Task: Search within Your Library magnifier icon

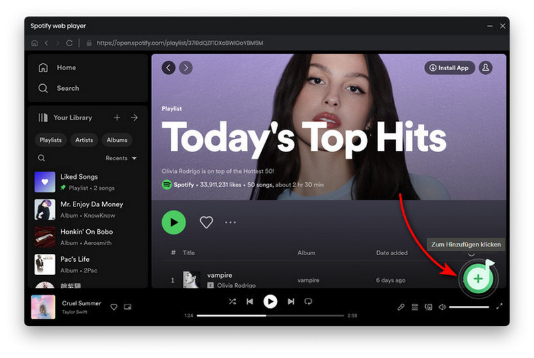Action: pos(41,158)
